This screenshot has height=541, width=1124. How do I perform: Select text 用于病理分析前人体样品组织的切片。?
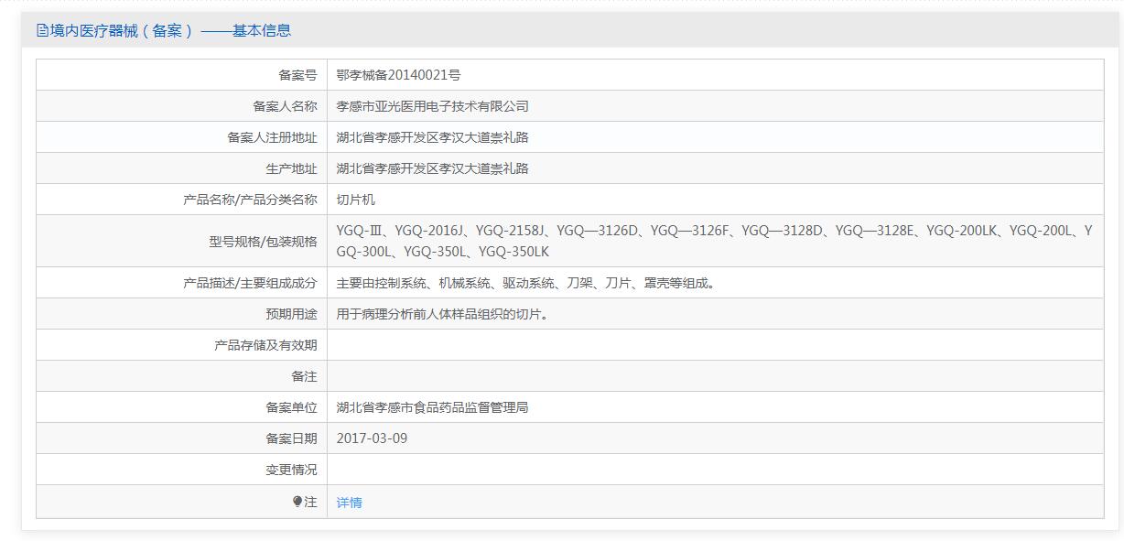[x=445, y=314]
